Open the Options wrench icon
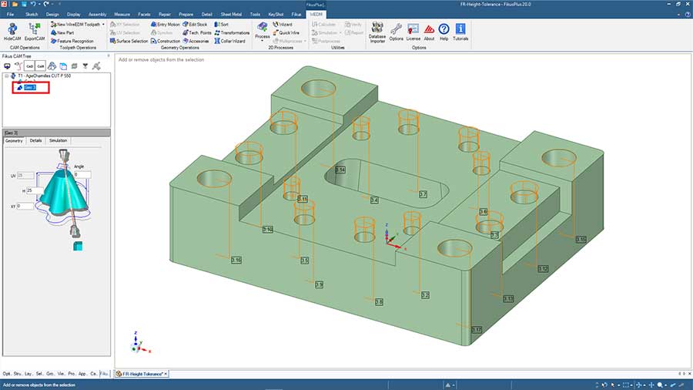 (396, 29)
